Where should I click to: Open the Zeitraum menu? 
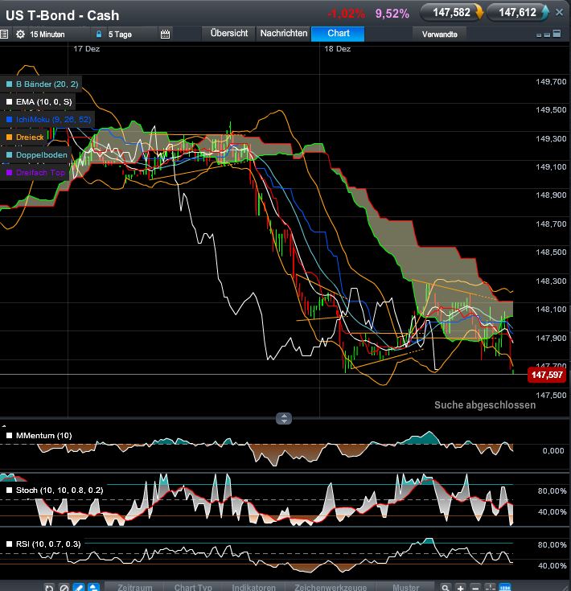click(x=134, y=587)
